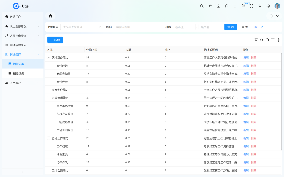Enter fullscreen with the expand arrows icon
Viewport: 284px width, 177px height.
[x=251, y=6]
